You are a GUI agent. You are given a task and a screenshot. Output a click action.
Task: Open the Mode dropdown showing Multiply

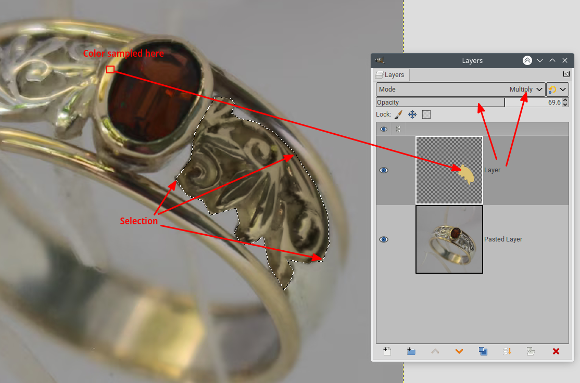pos(460,90)
